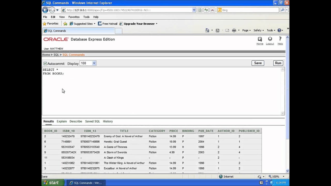Open the Help menu in menu bar

tap(96, 17)
